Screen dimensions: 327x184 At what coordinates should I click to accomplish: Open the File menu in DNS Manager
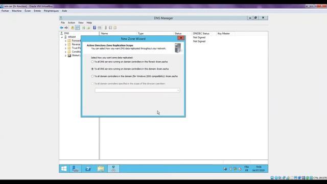tap(63, 22)
